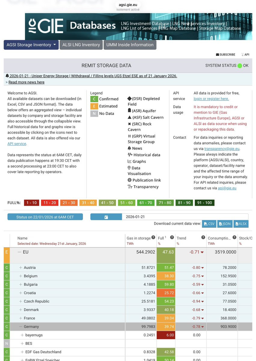Image resolution: width=256 pixels, height=361 pixels.
Task: Click the green system status indicator
Action: [x=239, y=66]
